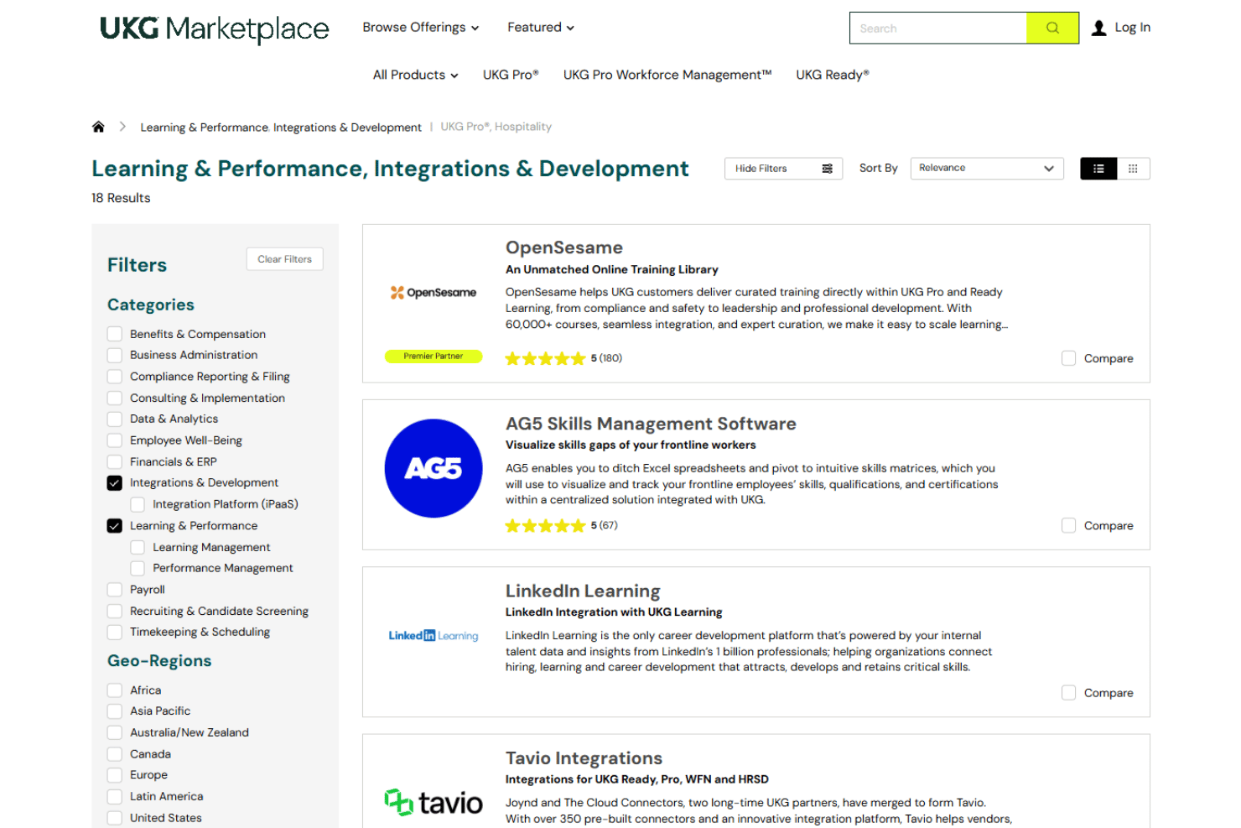Click the 18 Results count text
1241x828 pixels.
(x=121, y=198)
